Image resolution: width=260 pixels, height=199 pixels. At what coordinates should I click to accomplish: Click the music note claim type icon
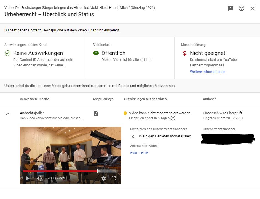tap(96, 114)
